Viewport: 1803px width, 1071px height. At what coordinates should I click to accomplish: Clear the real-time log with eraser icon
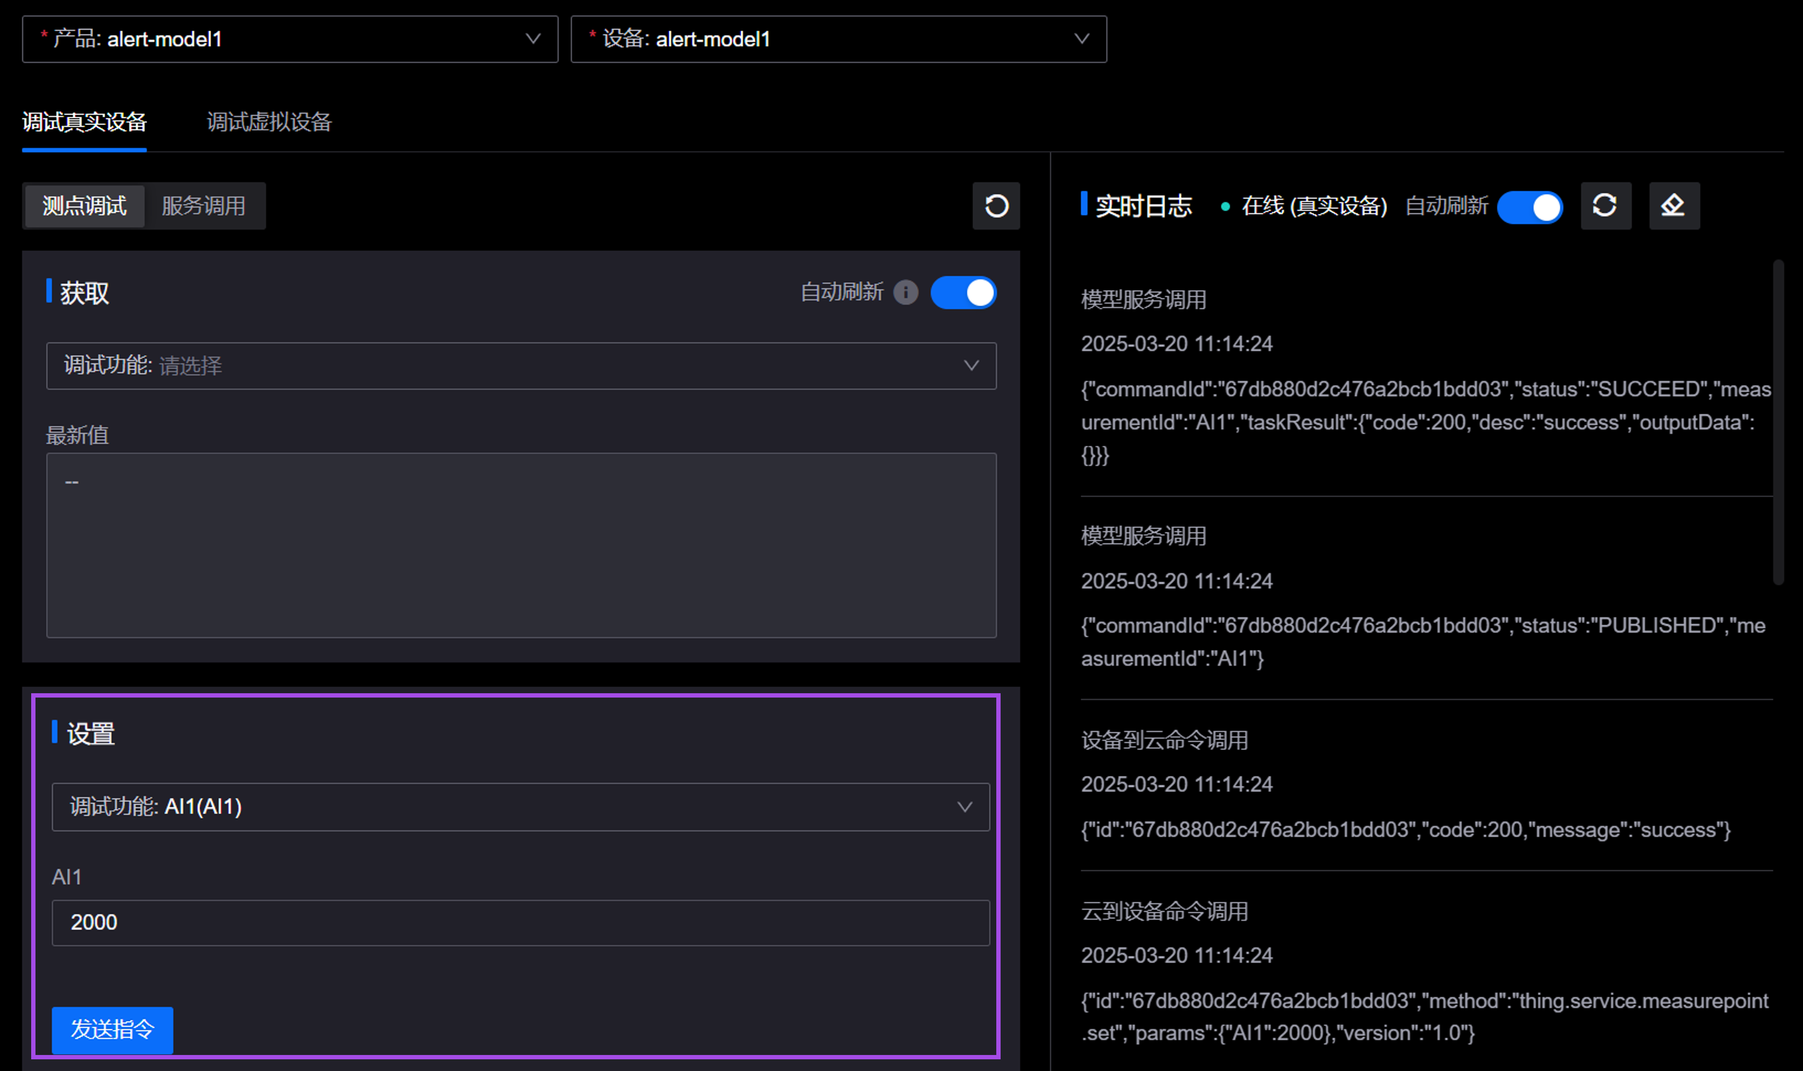click(1674, 206)
